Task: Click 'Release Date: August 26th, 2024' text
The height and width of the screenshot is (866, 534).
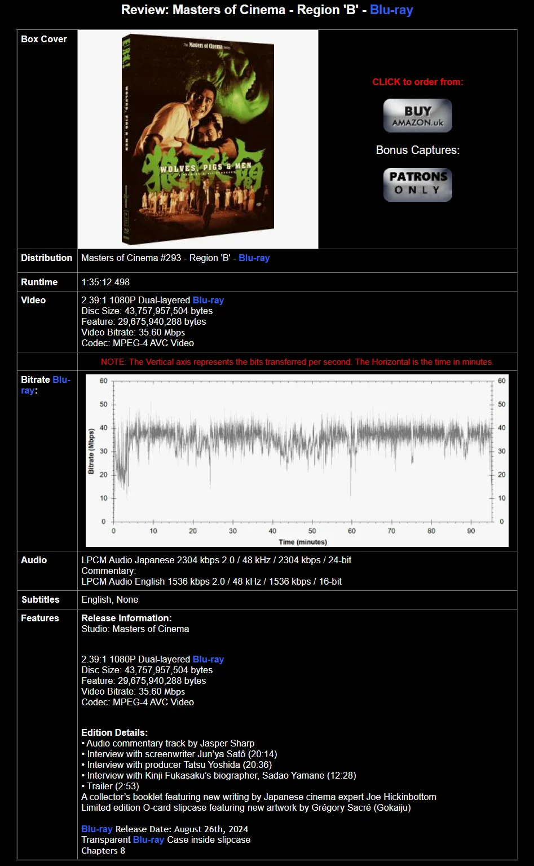Action: click(x=182, y=829)
